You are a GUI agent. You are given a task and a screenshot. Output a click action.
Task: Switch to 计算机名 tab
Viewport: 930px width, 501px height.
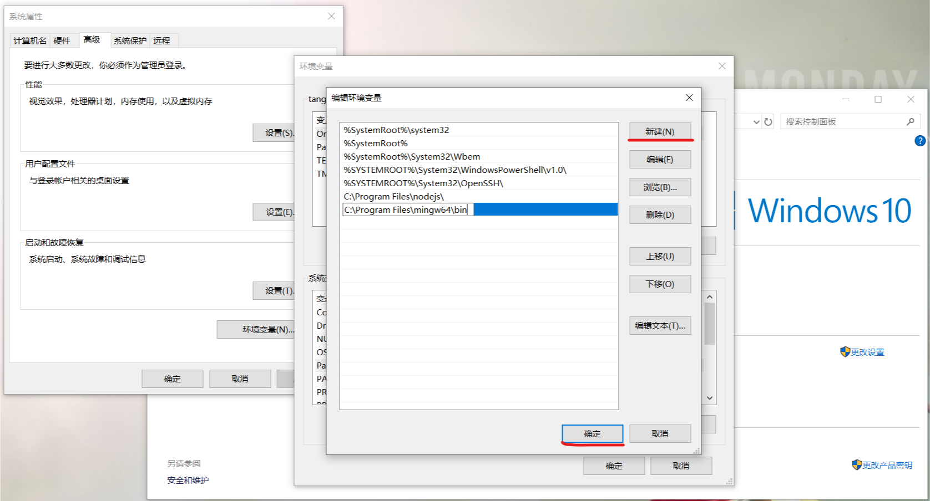[30, 40]
